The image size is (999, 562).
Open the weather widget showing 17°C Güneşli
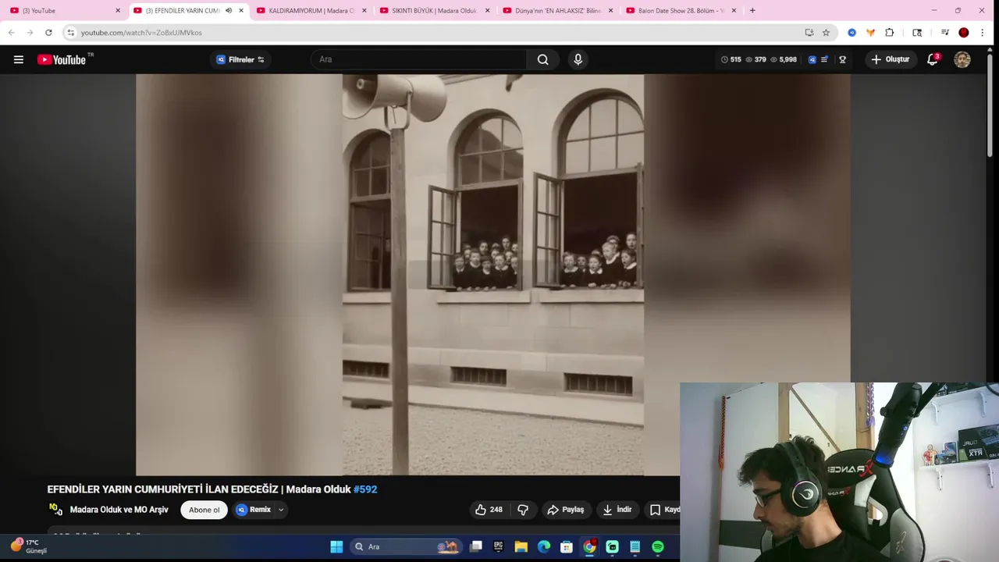coord(29,546)
